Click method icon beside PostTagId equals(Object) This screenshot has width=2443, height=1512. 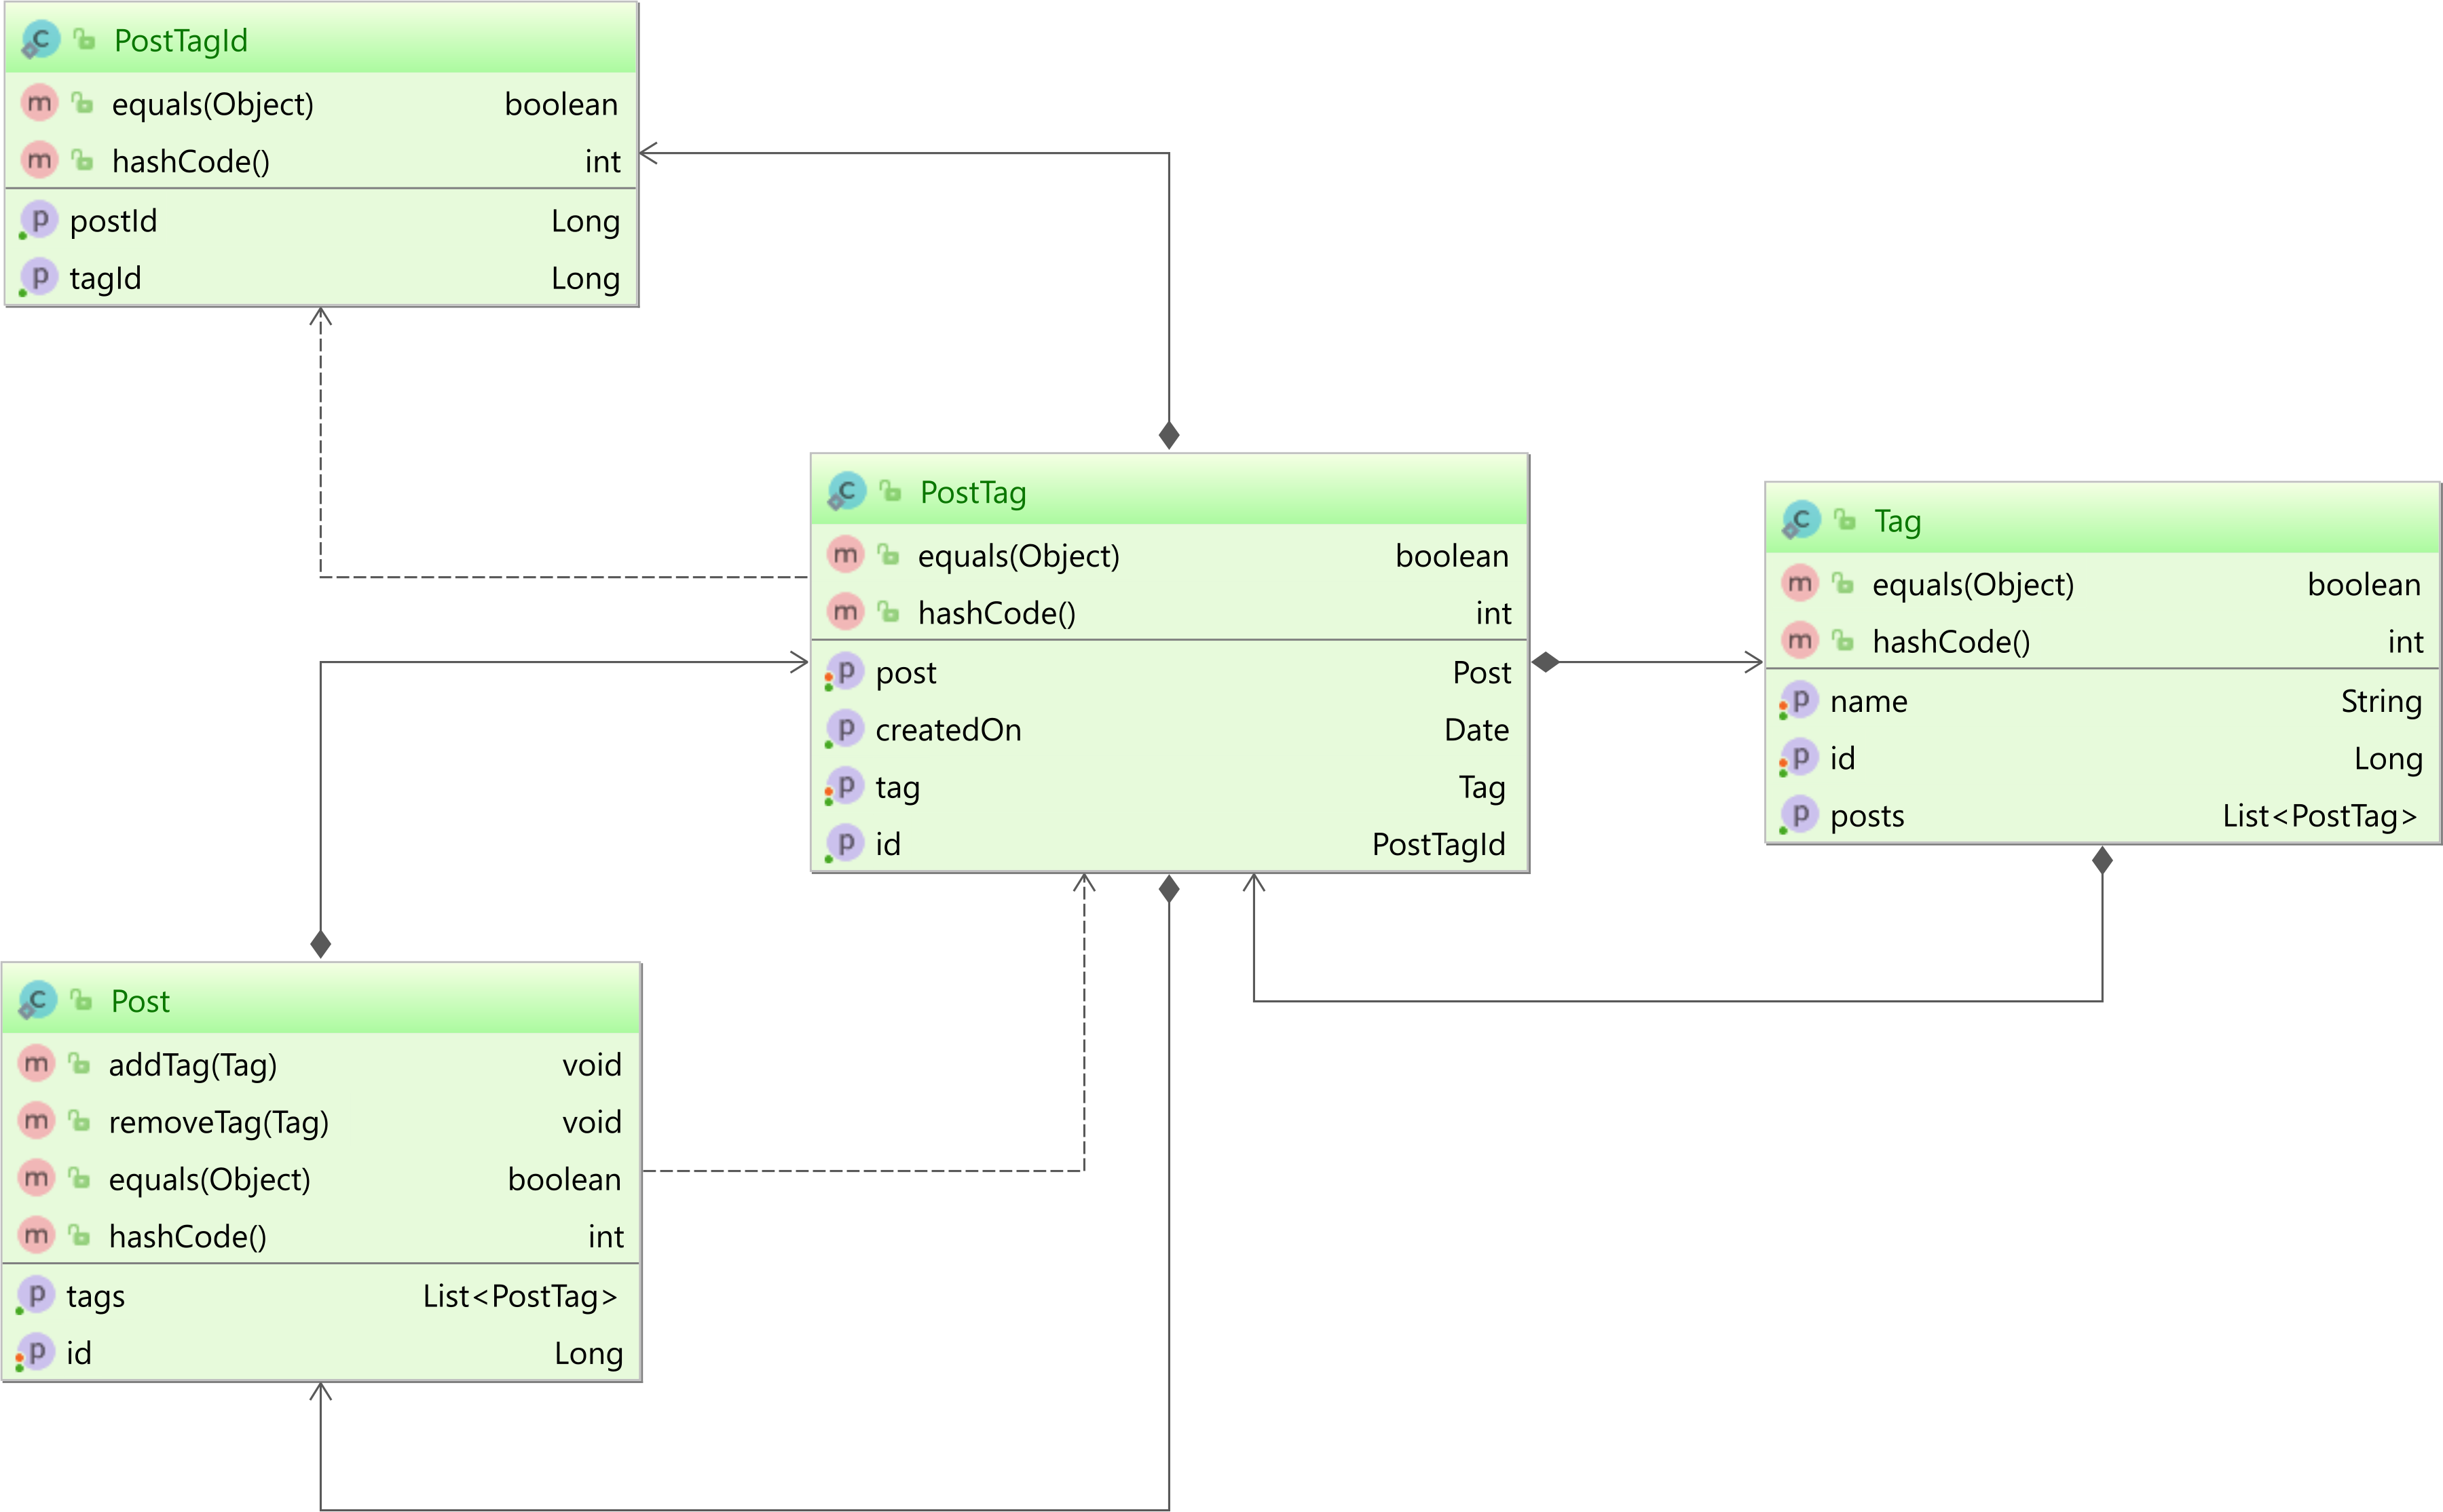(x=39, y=103)
